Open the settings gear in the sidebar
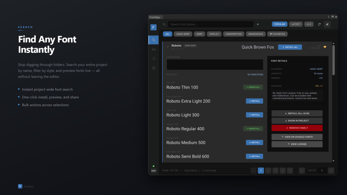Image resolution: width=347 pixels, height=195 pixels. pyautogui.click(x=154, y=68)
